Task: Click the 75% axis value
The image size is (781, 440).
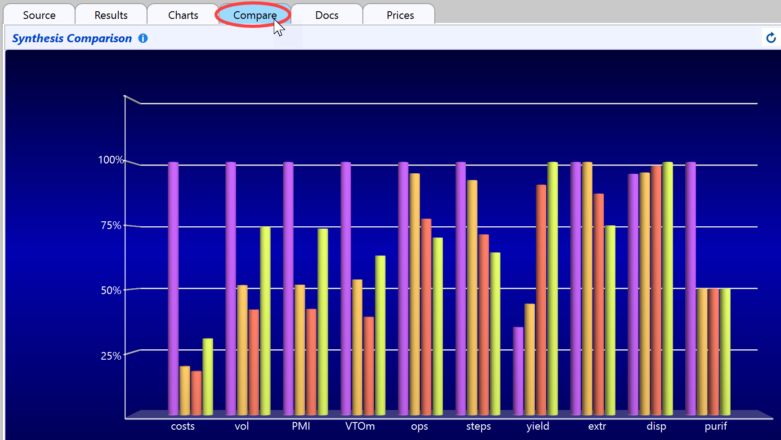Action: 111,225
